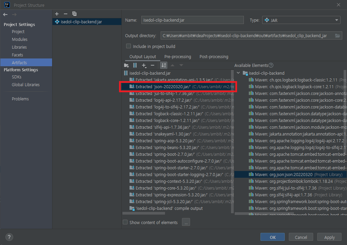347x245 pixels.
Task: Create archive in output layout toolbar
Action: point(135,66)
